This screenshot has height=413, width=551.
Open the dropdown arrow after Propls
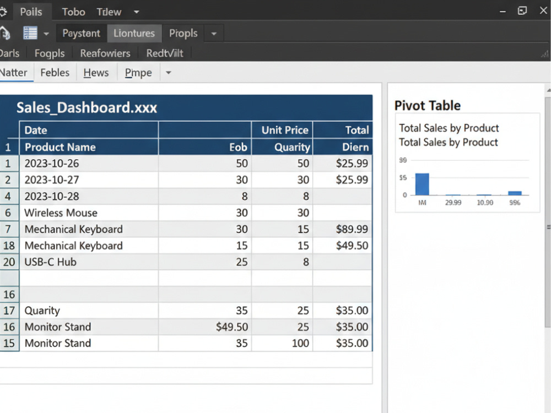(214, 34)
